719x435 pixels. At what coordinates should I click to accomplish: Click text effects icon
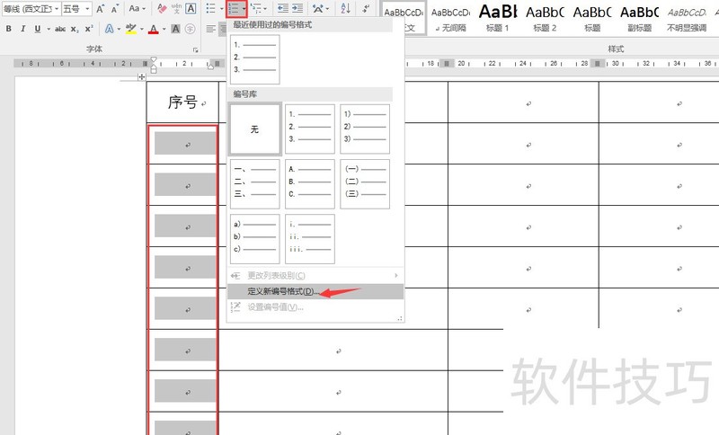coord(109,29)
